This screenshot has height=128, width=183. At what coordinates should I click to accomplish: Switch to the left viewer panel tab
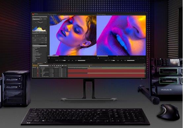[x=53, y=14]
